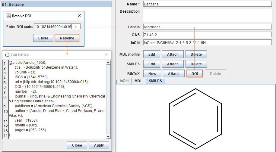Screen dimensions: 276x152
Task: Click the year = {1958} line
Action: point(26,120)
